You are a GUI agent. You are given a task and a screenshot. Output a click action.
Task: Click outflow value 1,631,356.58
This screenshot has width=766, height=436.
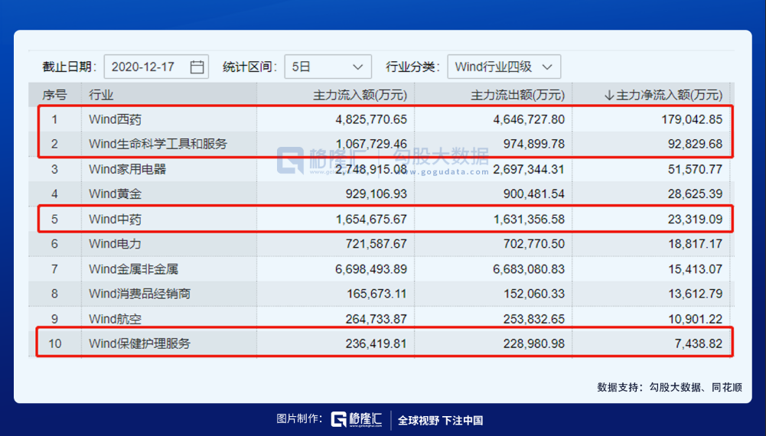(529, 220)
